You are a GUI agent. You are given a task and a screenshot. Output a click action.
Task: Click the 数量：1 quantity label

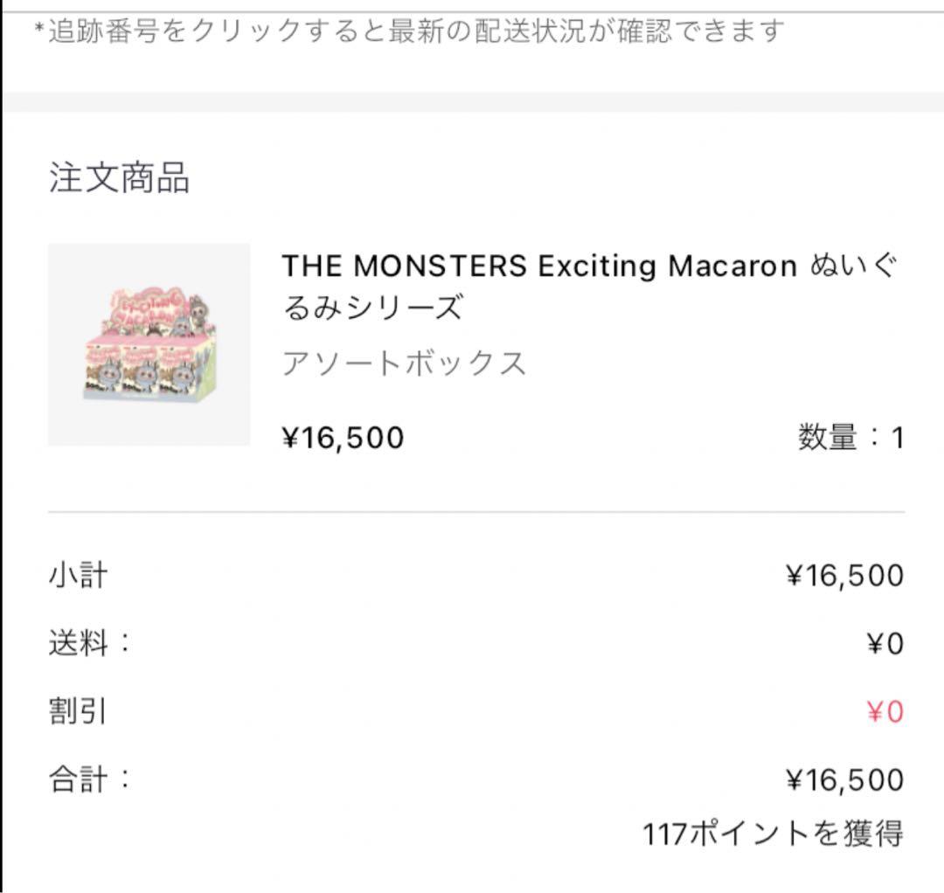click(x=850, y=437)
